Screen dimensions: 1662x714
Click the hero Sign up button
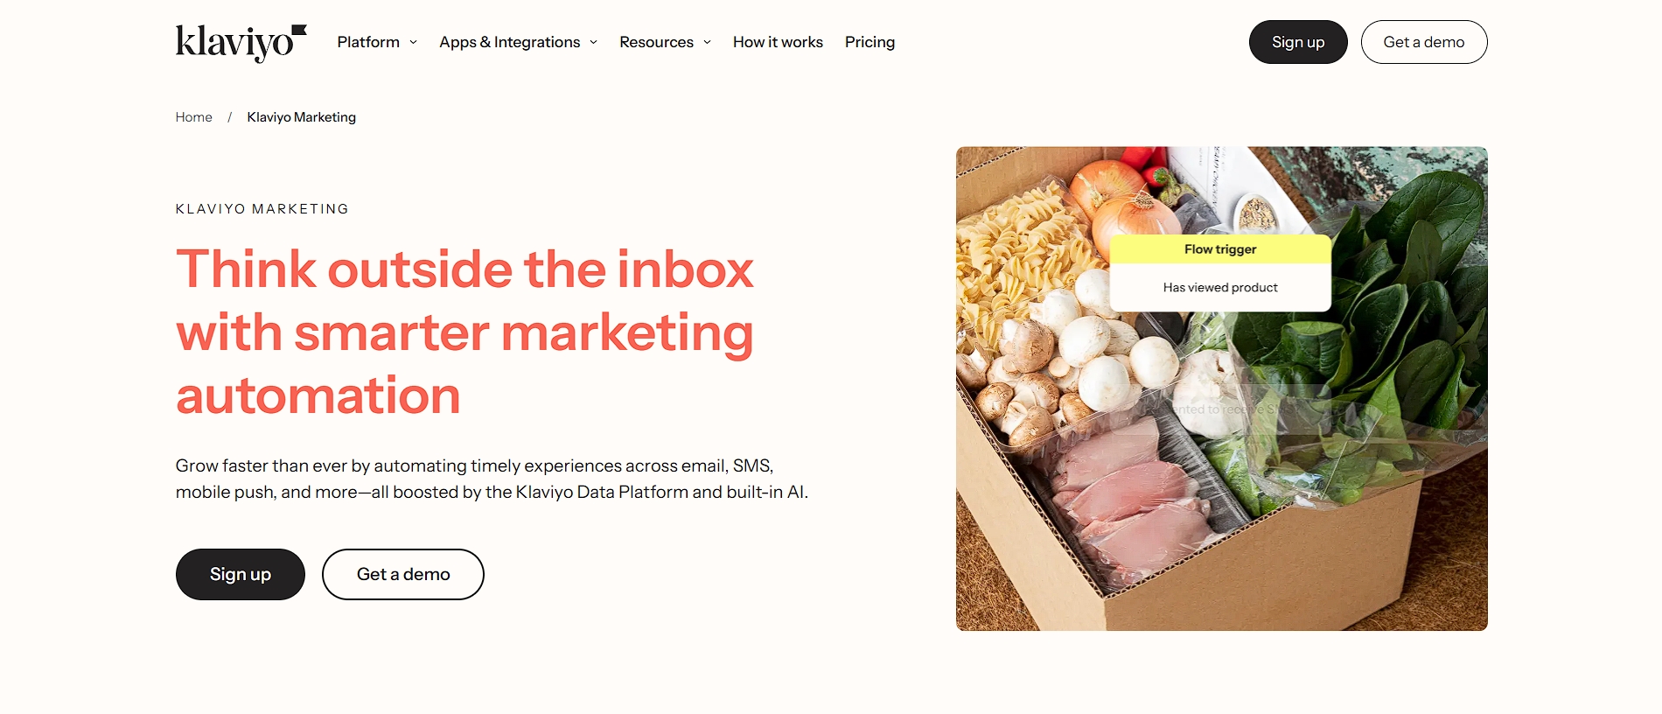point(241,574)
